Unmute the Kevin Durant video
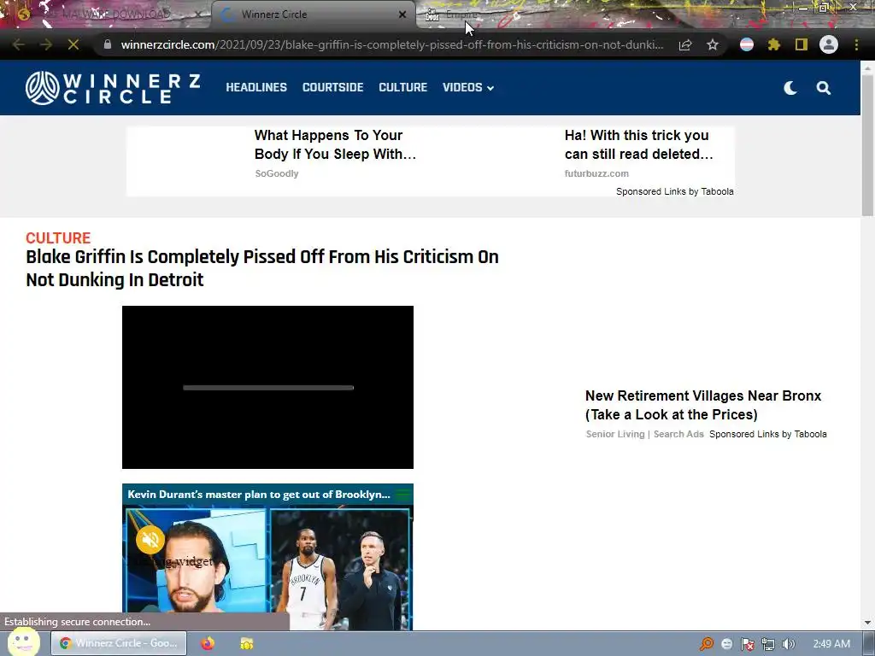 (150, 540)
